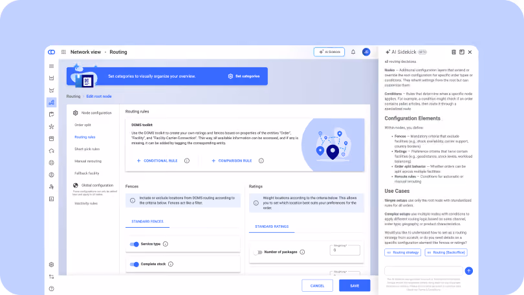This screenshot has width=524, height=295.
Task: Open the help question mark icon
Action: tap(52, 289)
